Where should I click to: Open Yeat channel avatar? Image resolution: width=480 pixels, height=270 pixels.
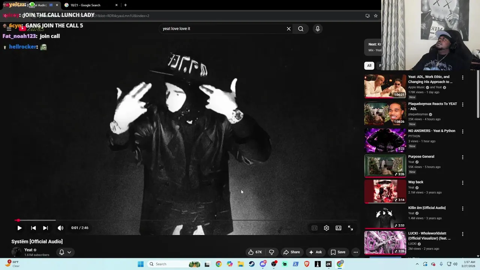[x=16, y=252]
